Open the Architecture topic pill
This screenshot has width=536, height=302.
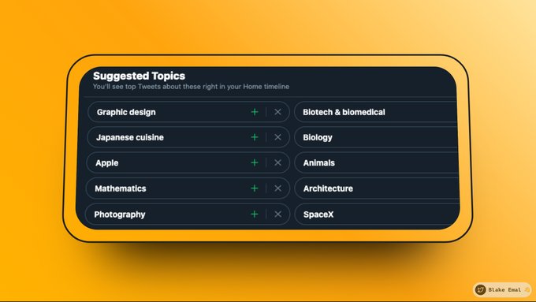point(377,188)
